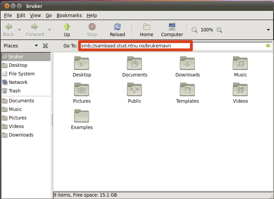Open Trash from Places sidebar
The width and height of the screenshot is (274, 199).
point(26,91)
